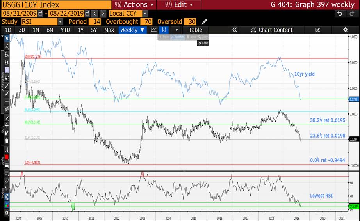Open chart settings gear icon

[x=345, y=30]
